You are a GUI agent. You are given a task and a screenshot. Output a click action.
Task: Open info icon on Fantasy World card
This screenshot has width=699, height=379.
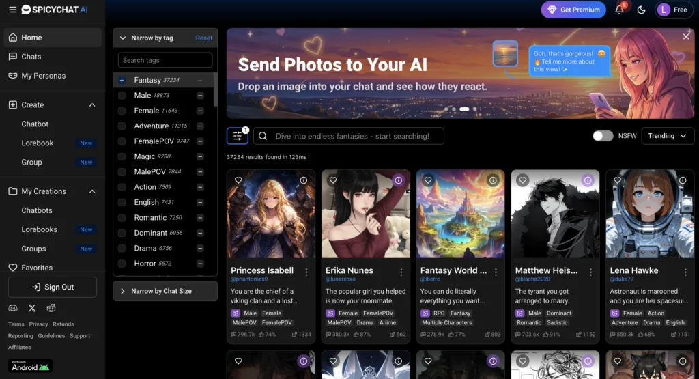[493, 180]
